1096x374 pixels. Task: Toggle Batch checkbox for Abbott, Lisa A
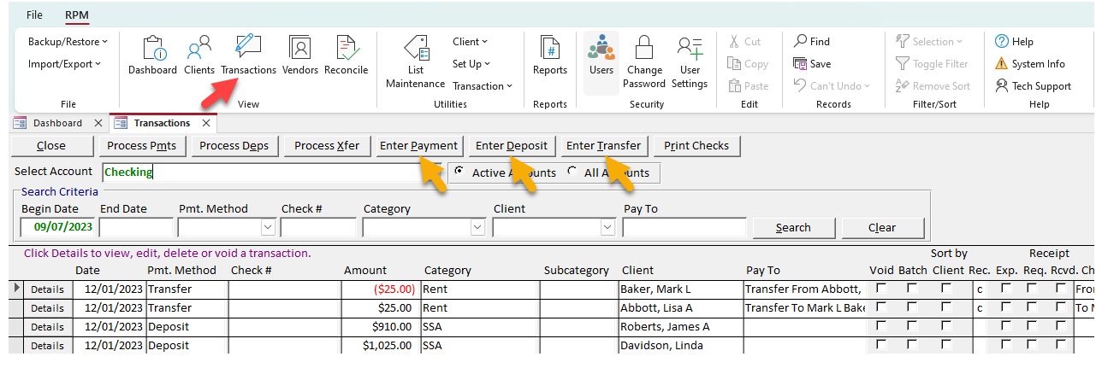point(913,307)
